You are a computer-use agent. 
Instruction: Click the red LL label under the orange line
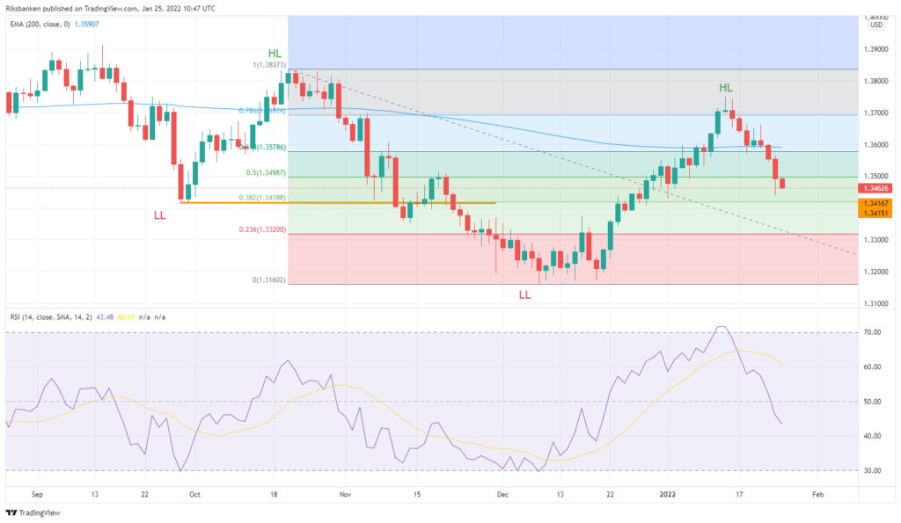coord(159,215)
